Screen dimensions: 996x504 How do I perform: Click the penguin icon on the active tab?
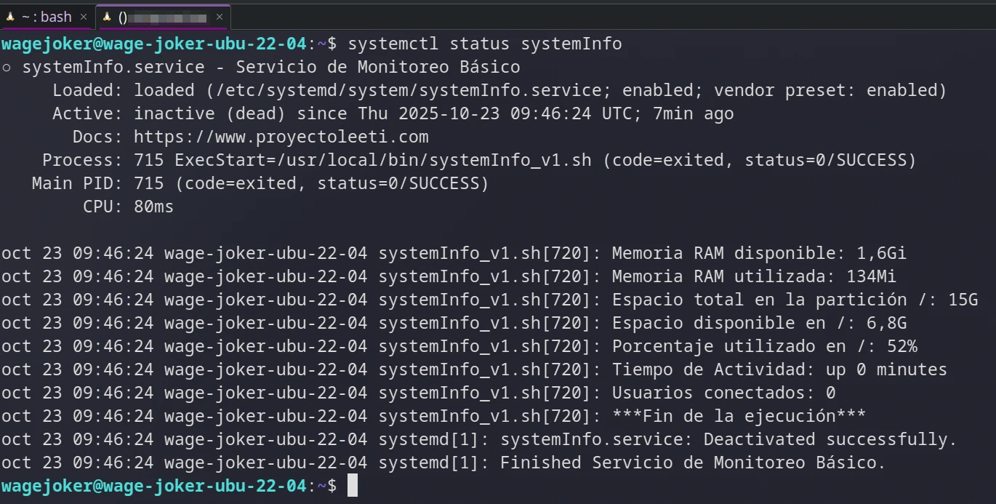(107, 16)
